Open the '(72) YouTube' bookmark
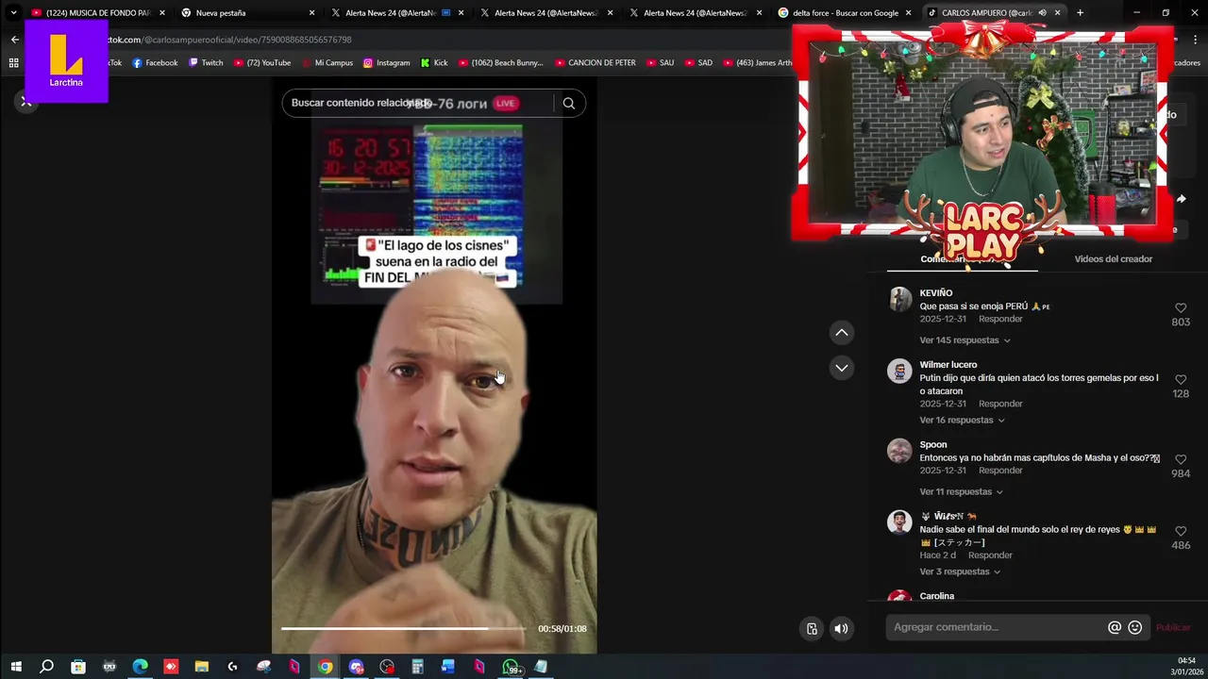1208x679 pixels. pyautogui.click(x=261, y=63)
